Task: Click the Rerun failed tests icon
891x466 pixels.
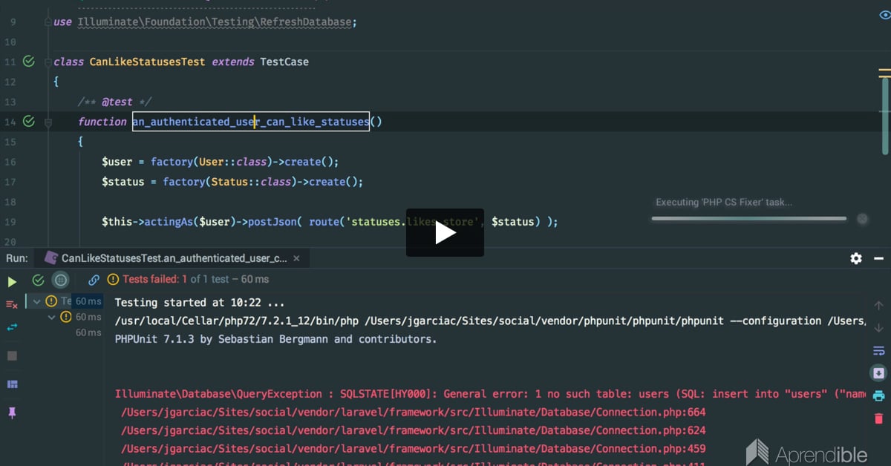Action: 12,304
